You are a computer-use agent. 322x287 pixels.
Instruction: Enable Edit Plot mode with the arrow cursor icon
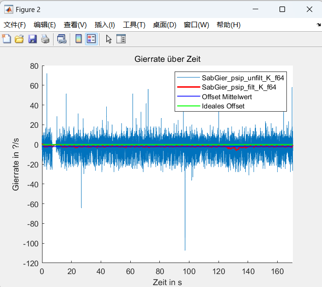click(109, 39)
